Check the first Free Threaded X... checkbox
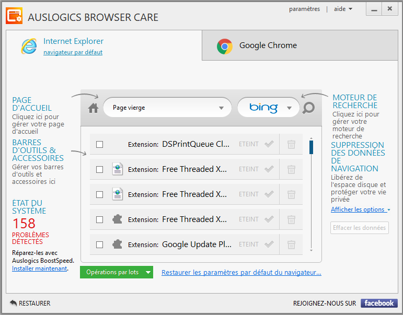403x315 pixels. pyautogui.click(x=99, y=170)
